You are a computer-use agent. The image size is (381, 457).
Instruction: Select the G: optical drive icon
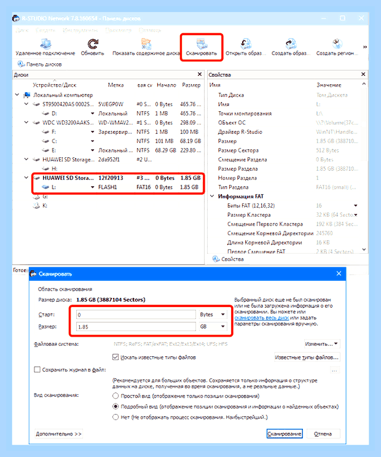(36, 197)
